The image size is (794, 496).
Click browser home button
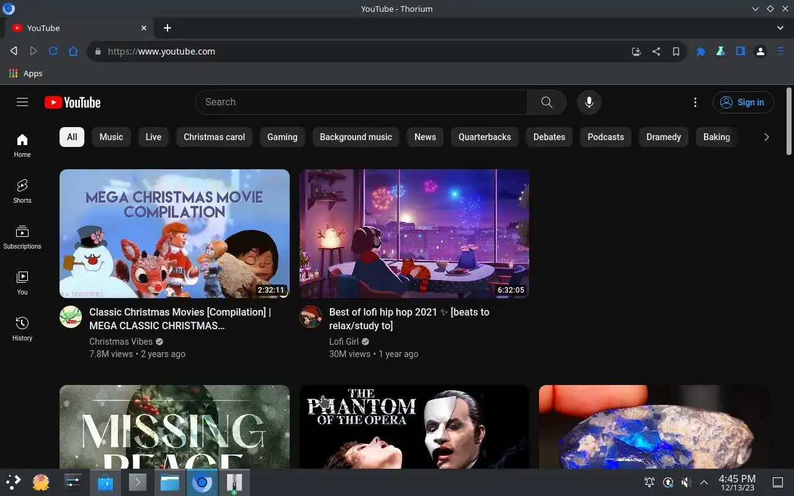[x=73, y=51]
